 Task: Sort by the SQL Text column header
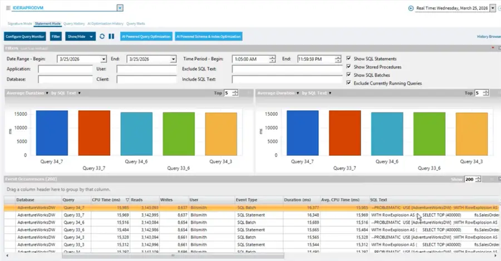point(435,200)
